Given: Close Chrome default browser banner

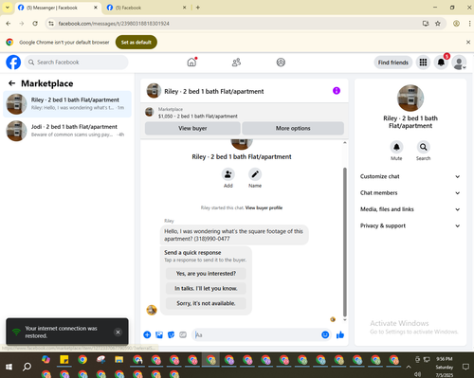Looking at the screenshot, I should 468,42.
